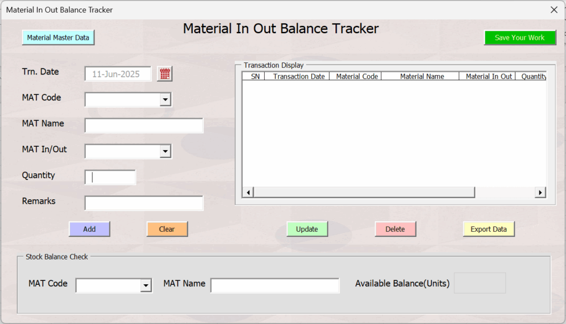Click the MAT Name field in Stock Balance Check
The height and width of the screenshot is (324, 566).
point(275,285)
